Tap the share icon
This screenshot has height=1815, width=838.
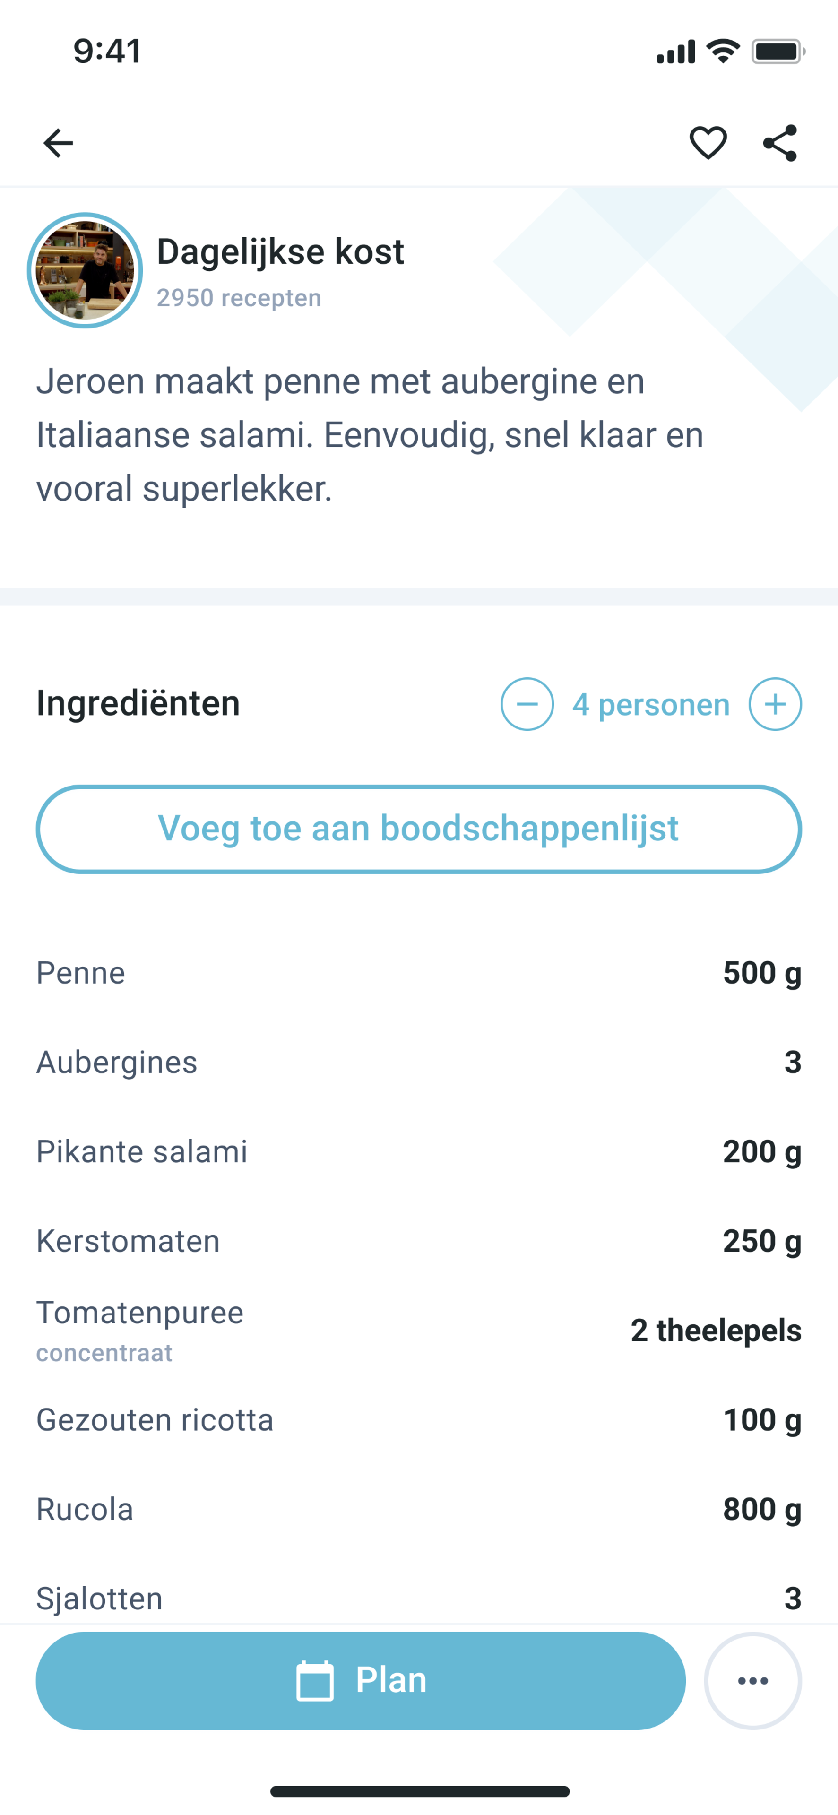click(780, 143)
